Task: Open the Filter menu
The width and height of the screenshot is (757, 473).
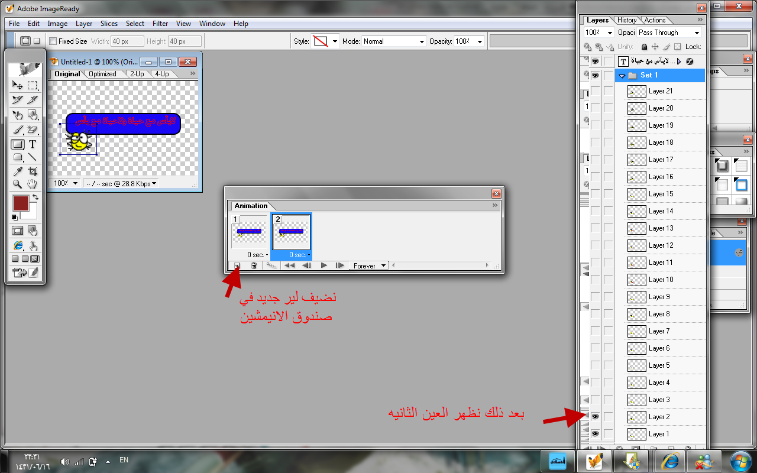Action: pyautogui.click(x=160, y=24)
